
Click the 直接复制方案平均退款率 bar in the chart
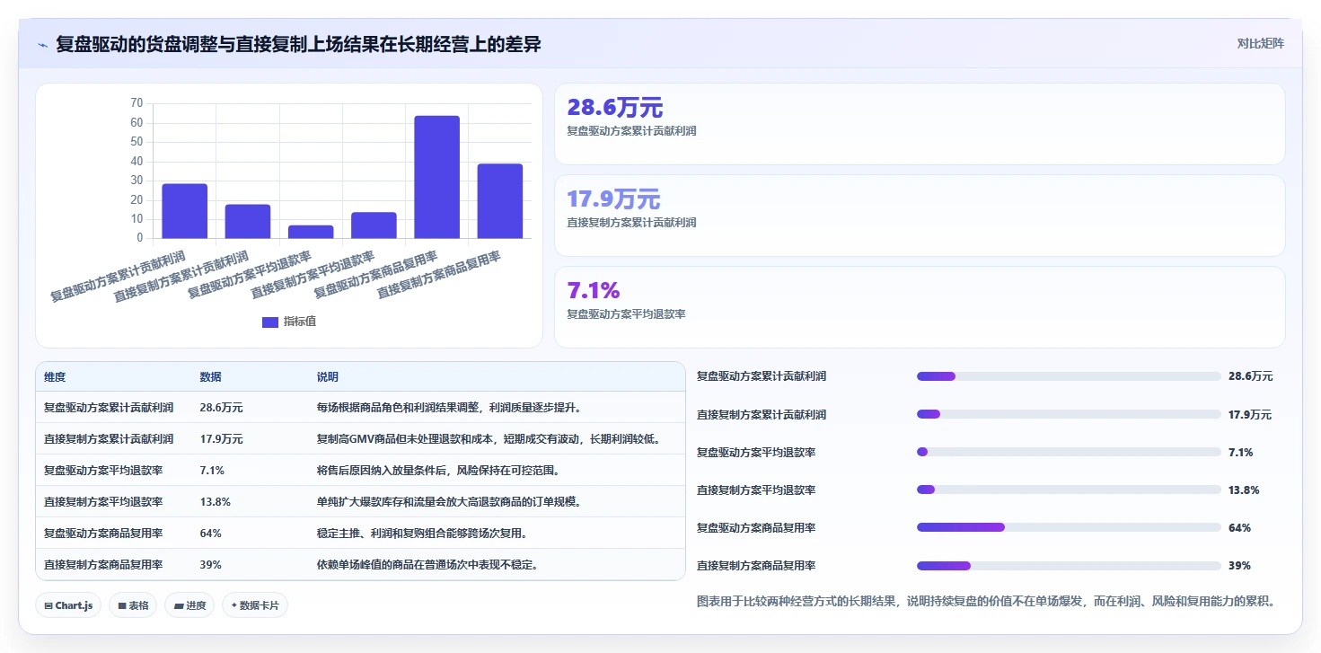(374, 225)
